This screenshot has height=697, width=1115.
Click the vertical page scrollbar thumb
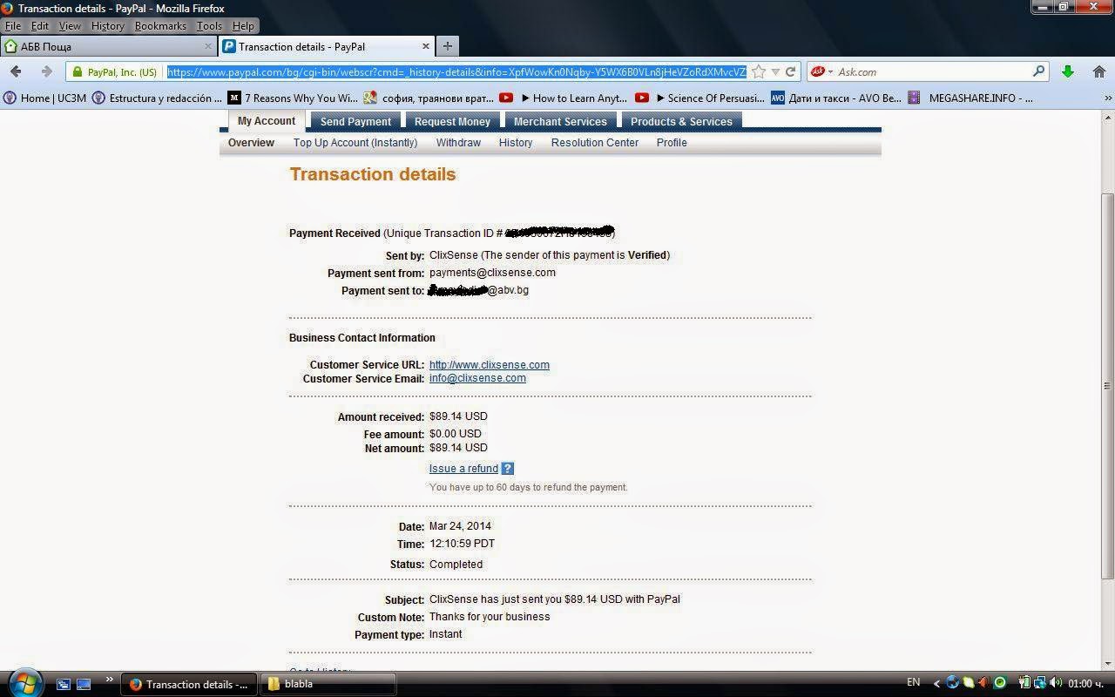point(1107,385)
